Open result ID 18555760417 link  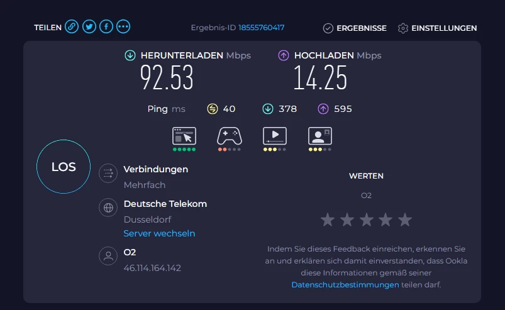coord(261,28)
